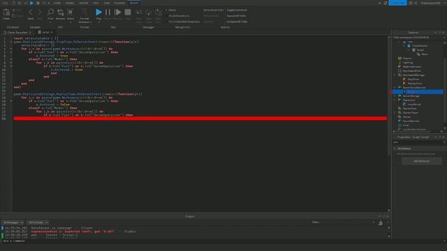The height and width of the screenshot is (251, 447).
Task: Open the SCRIPT ribbon tab
Action: [134, 3]
